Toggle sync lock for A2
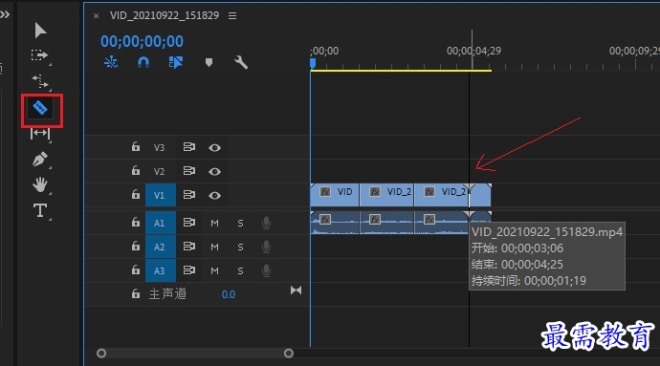The image size is (660, 366). click(189, 247)
